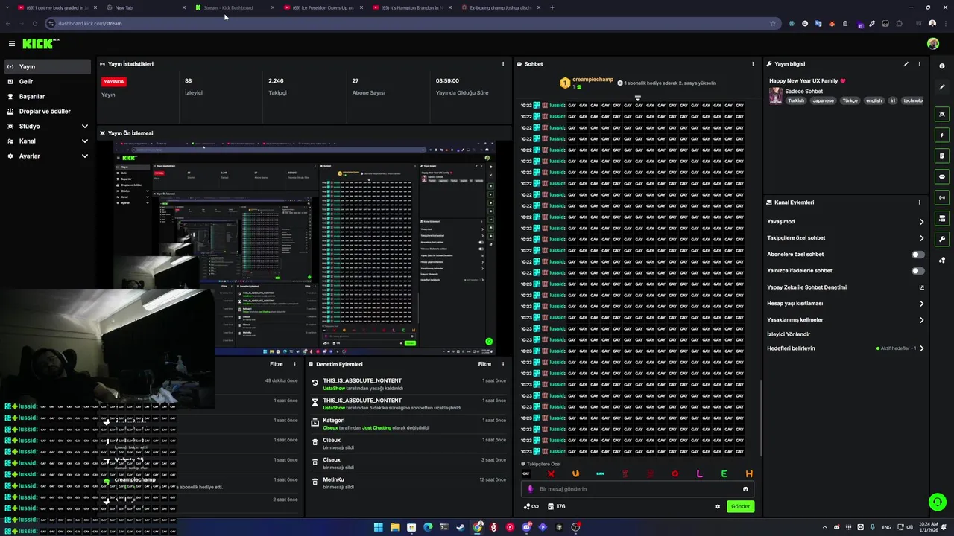Click İzleyici Yönlendir option
This screenshot has width=954, height=536.
pyautogui.click(x=789, y=334)
